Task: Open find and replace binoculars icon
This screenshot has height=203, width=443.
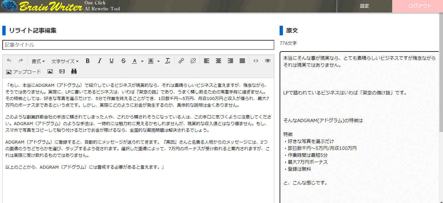Action: (x=74, y=72)
